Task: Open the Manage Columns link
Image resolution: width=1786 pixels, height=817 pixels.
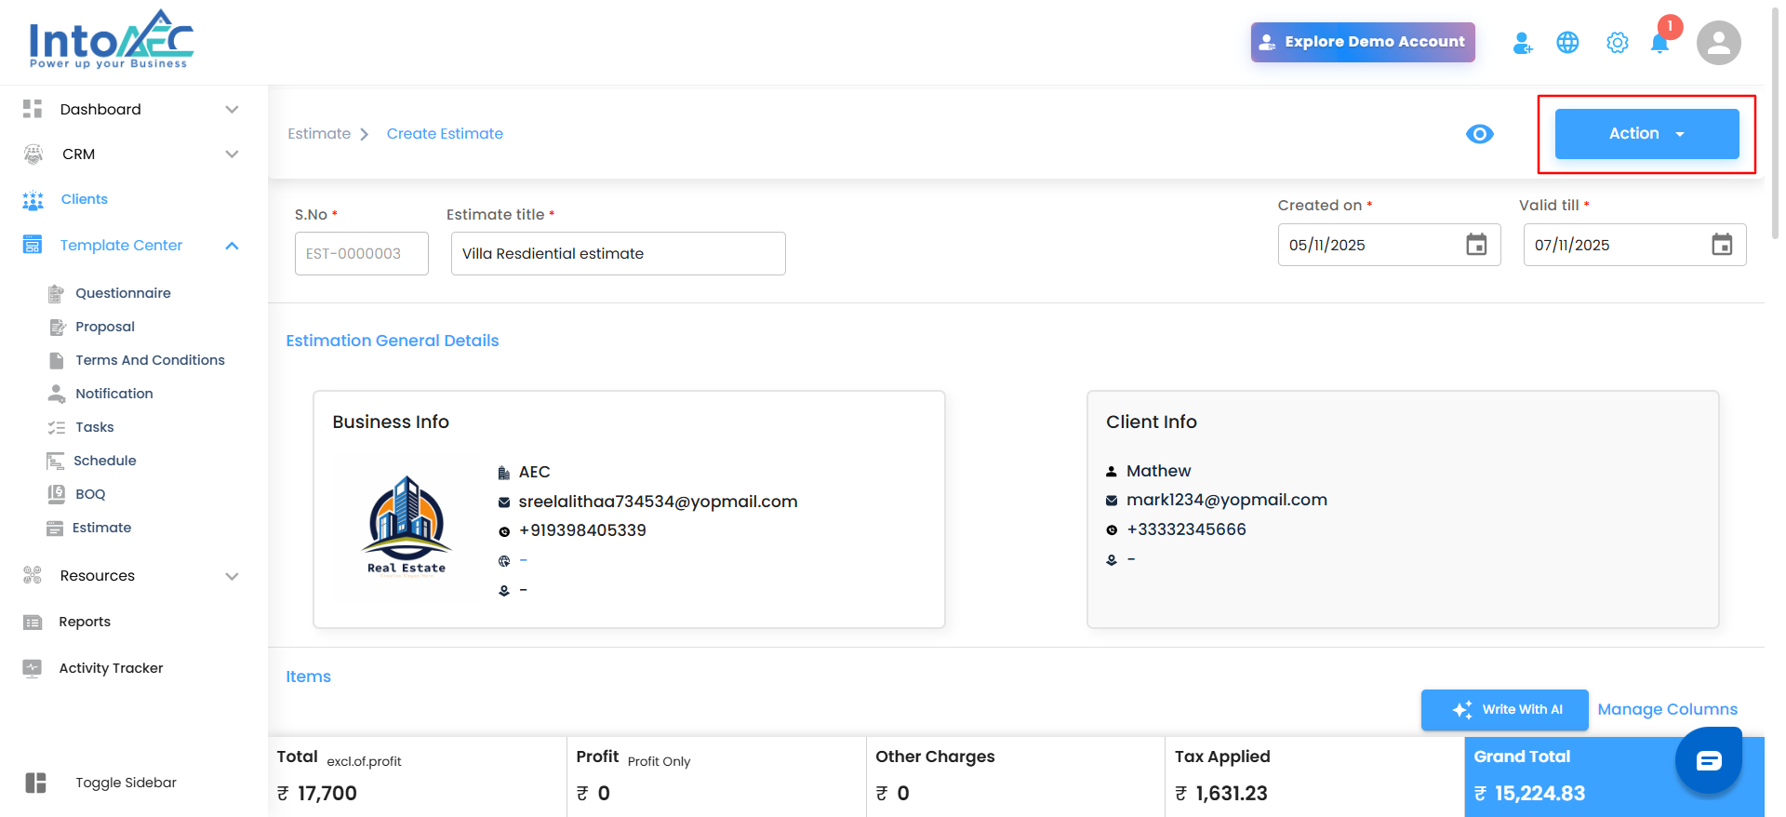Action: pyautogui.click(x=1667, y=710)
